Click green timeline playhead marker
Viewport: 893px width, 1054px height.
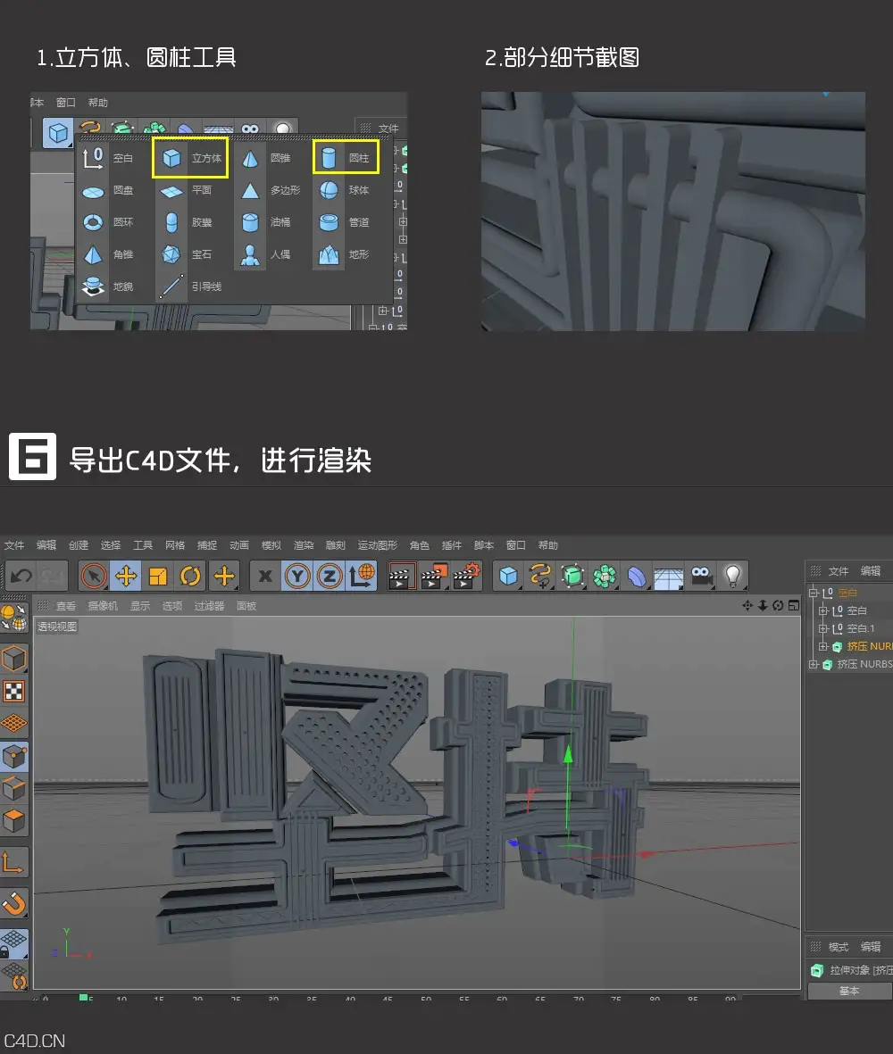tap(84, 998)
